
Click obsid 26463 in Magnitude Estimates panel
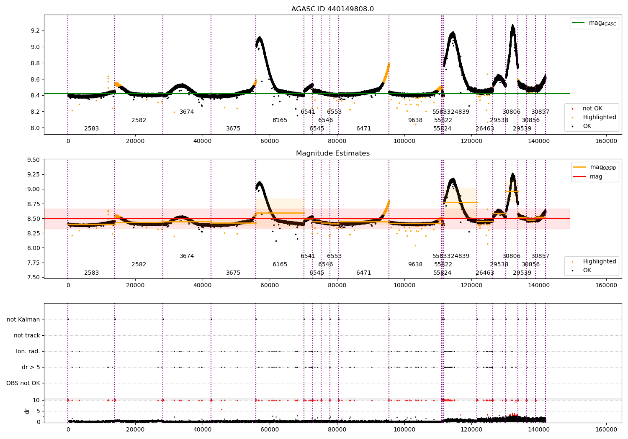pyautogui.click(x=485, y=273)
